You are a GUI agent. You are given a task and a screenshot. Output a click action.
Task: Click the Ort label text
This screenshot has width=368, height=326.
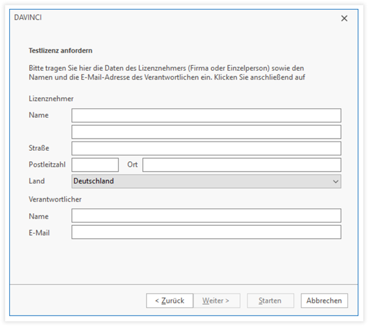coord(132,165)
